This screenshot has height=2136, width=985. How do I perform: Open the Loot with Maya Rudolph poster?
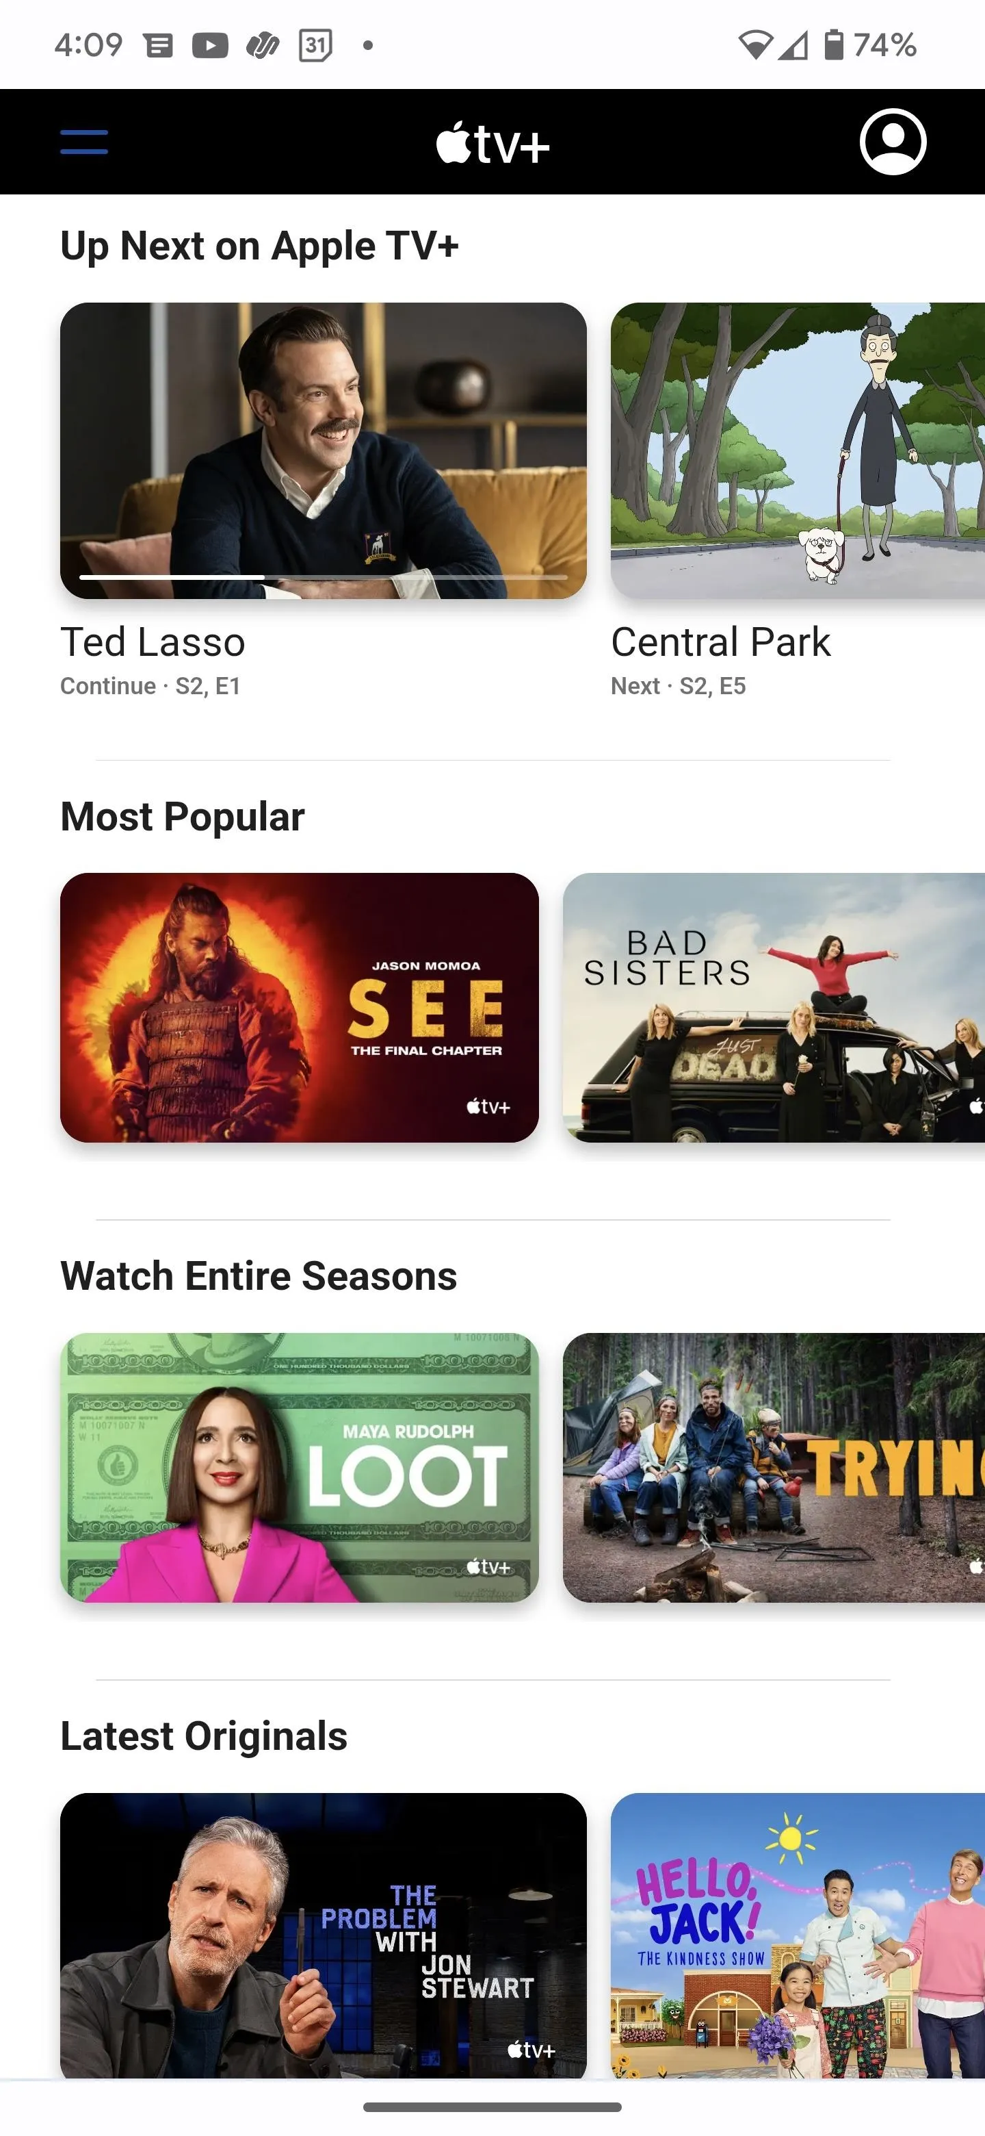pos(299,1467)
